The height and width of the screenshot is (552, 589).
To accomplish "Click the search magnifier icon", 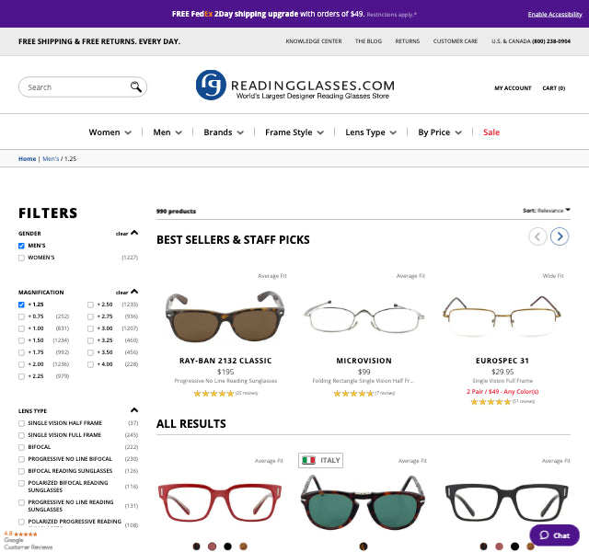I will (x=135, y=86).
